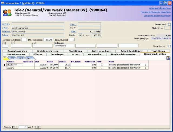Open the Dagboek mutaties tab
The height and width of the screenshot is (132, 173).
[x=17, y=51]
